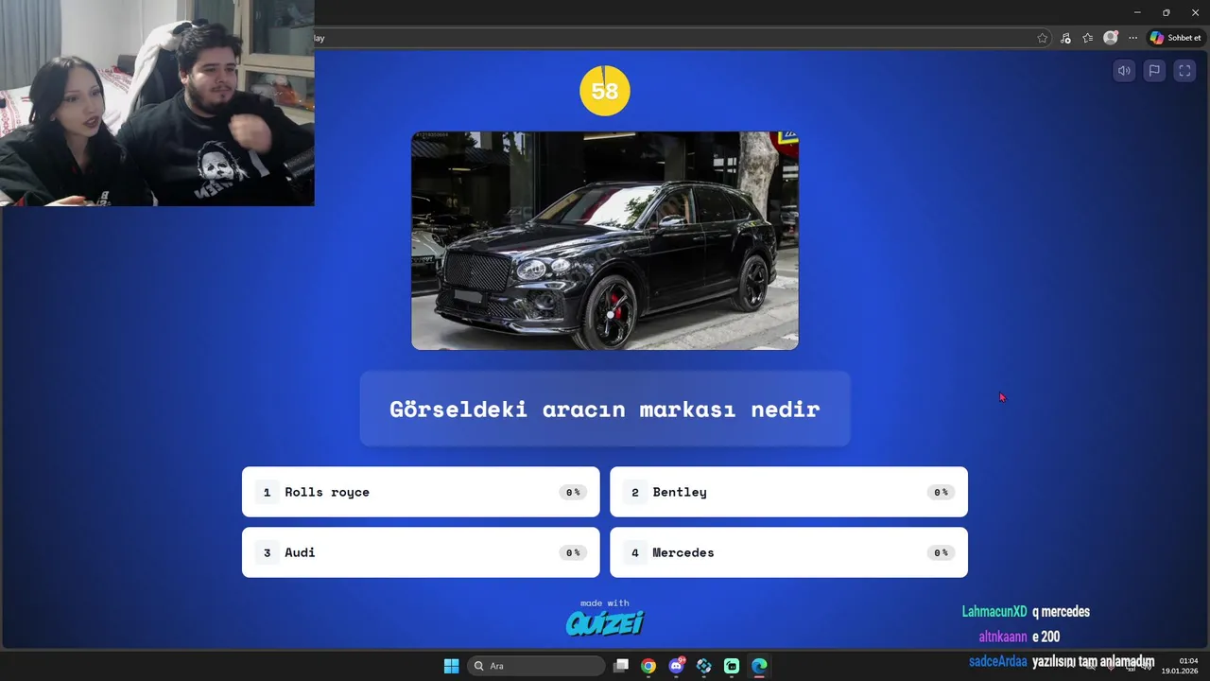Image resolution: width=1210 pixels, height=681 pixels.
Task: Open the green square app on taskbar
Action: [x=732, y=666]
